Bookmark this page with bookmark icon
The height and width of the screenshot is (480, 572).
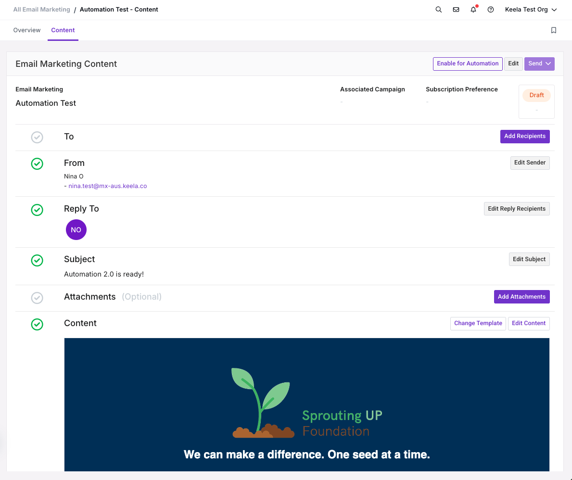[553, 30]
